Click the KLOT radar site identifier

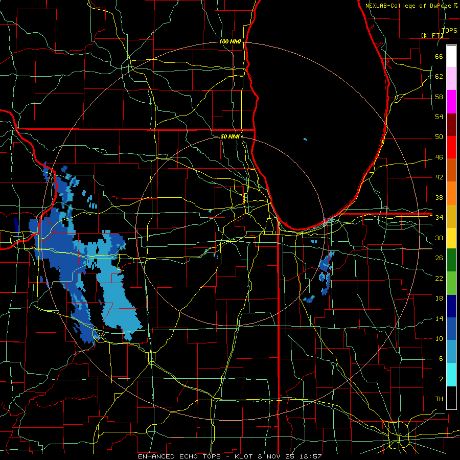243,456
